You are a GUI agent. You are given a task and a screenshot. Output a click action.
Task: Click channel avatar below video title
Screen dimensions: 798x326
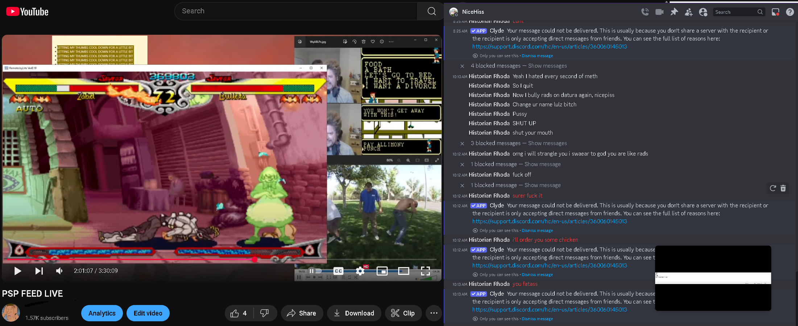[11, 313]
